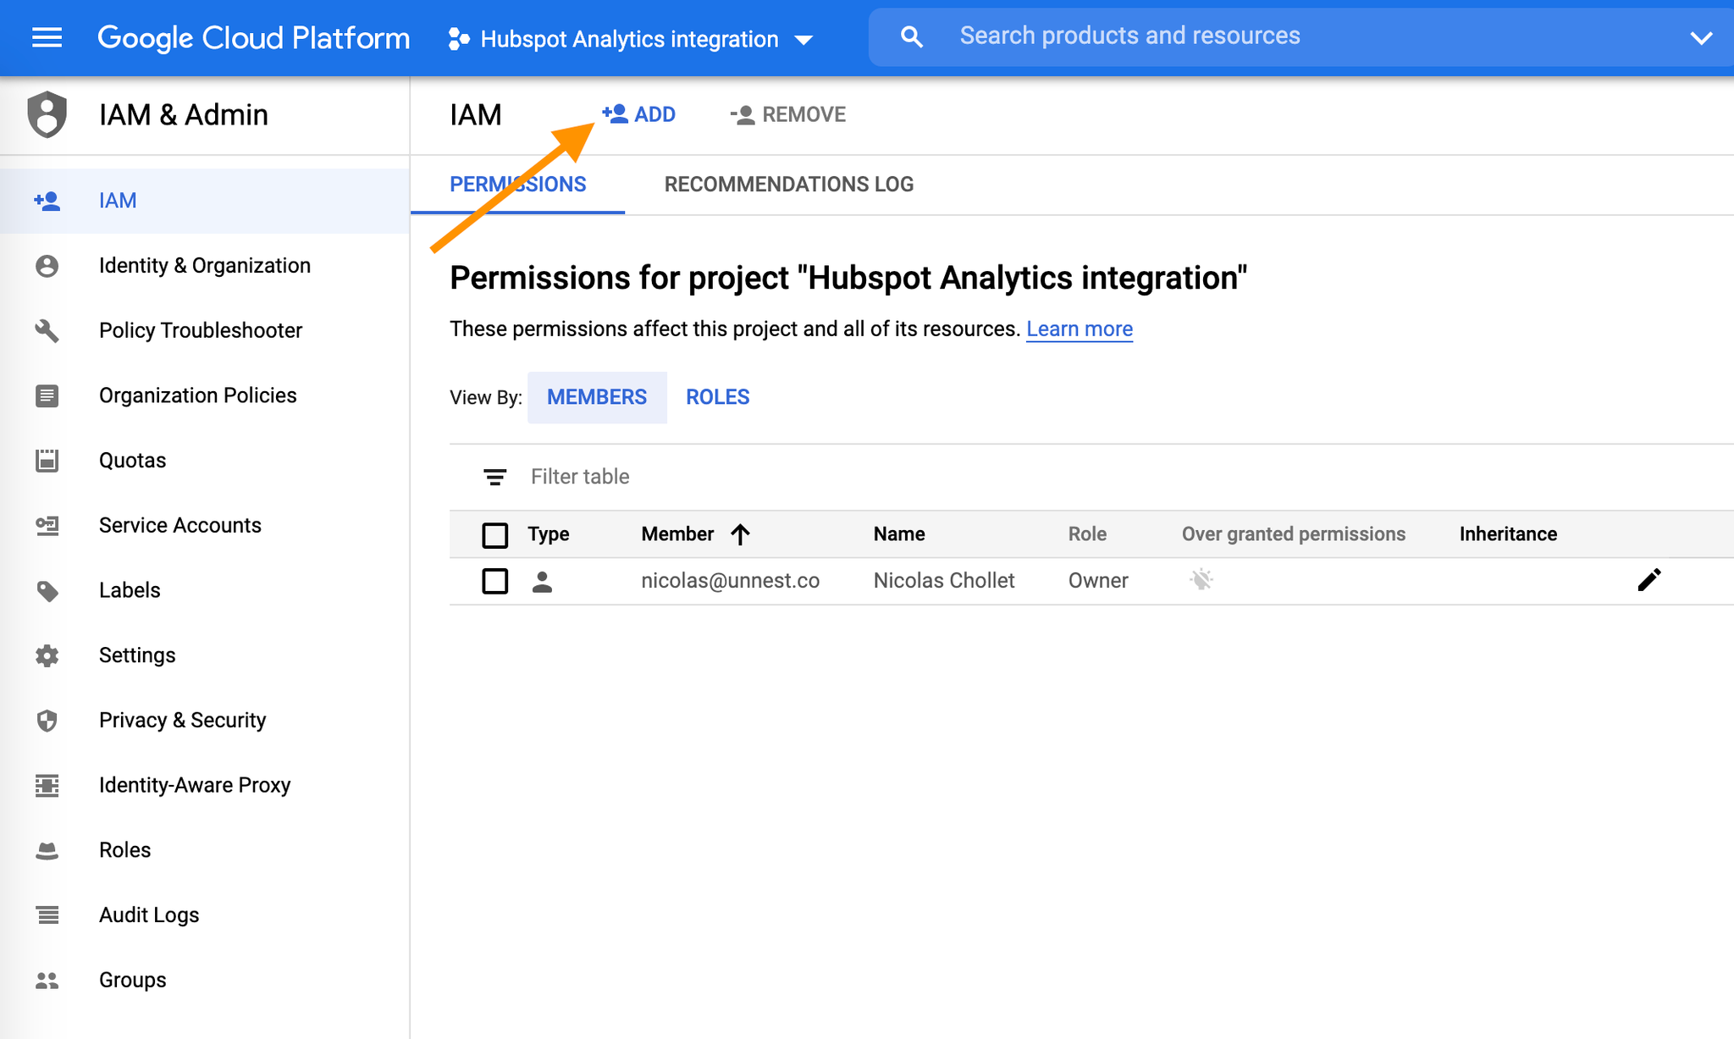Image resolution: width=1734 pixels, height=1039 pixels.
Task: Click the Name column header
Action: point(899,534)
